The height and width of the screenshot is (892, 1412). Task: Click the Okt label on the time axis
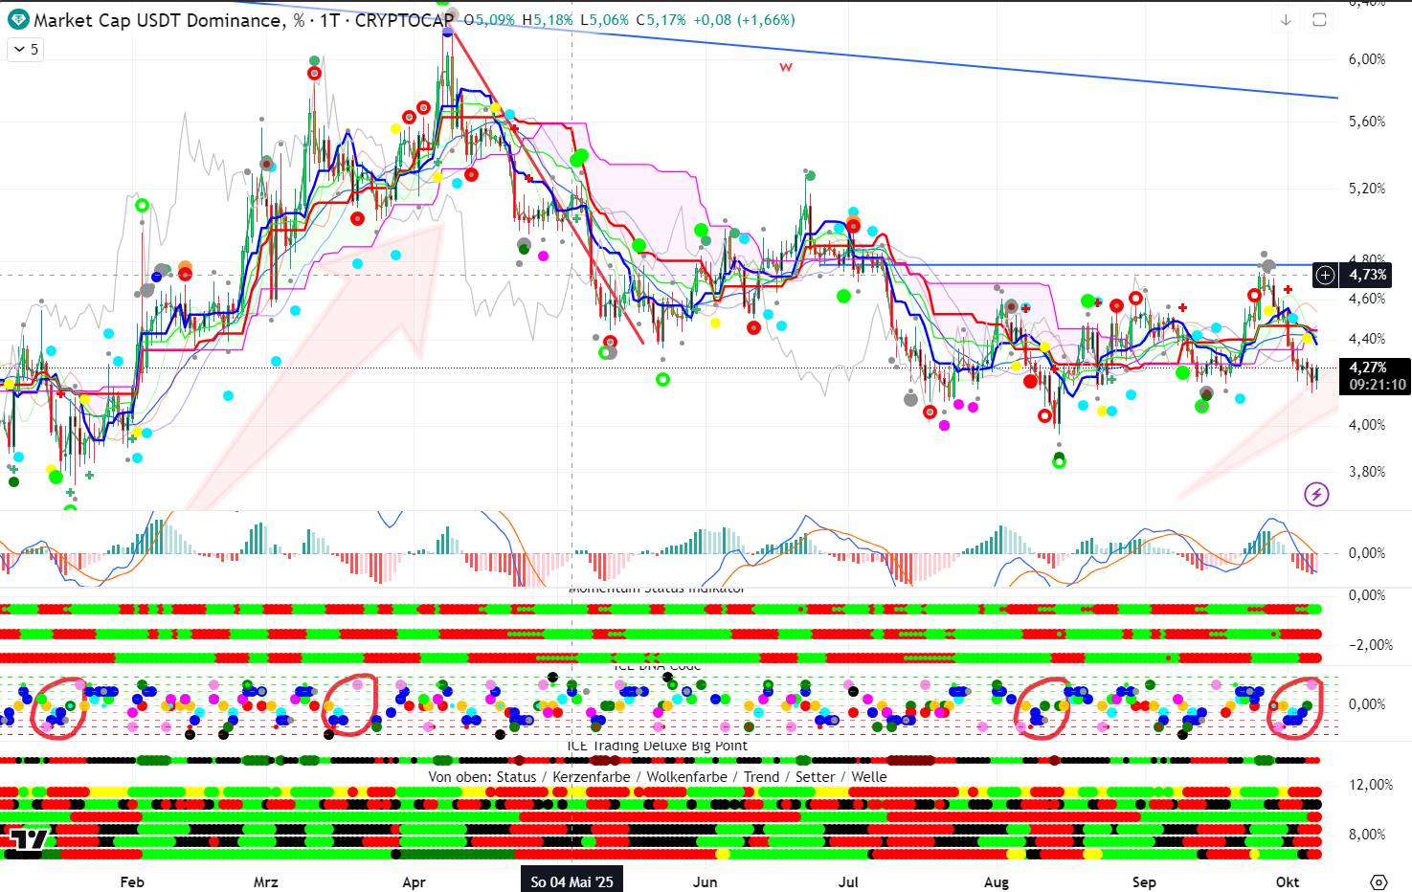(1288, 881)
